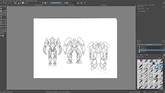
Task: Select the Bezier Curve tool
Action: 1,15
